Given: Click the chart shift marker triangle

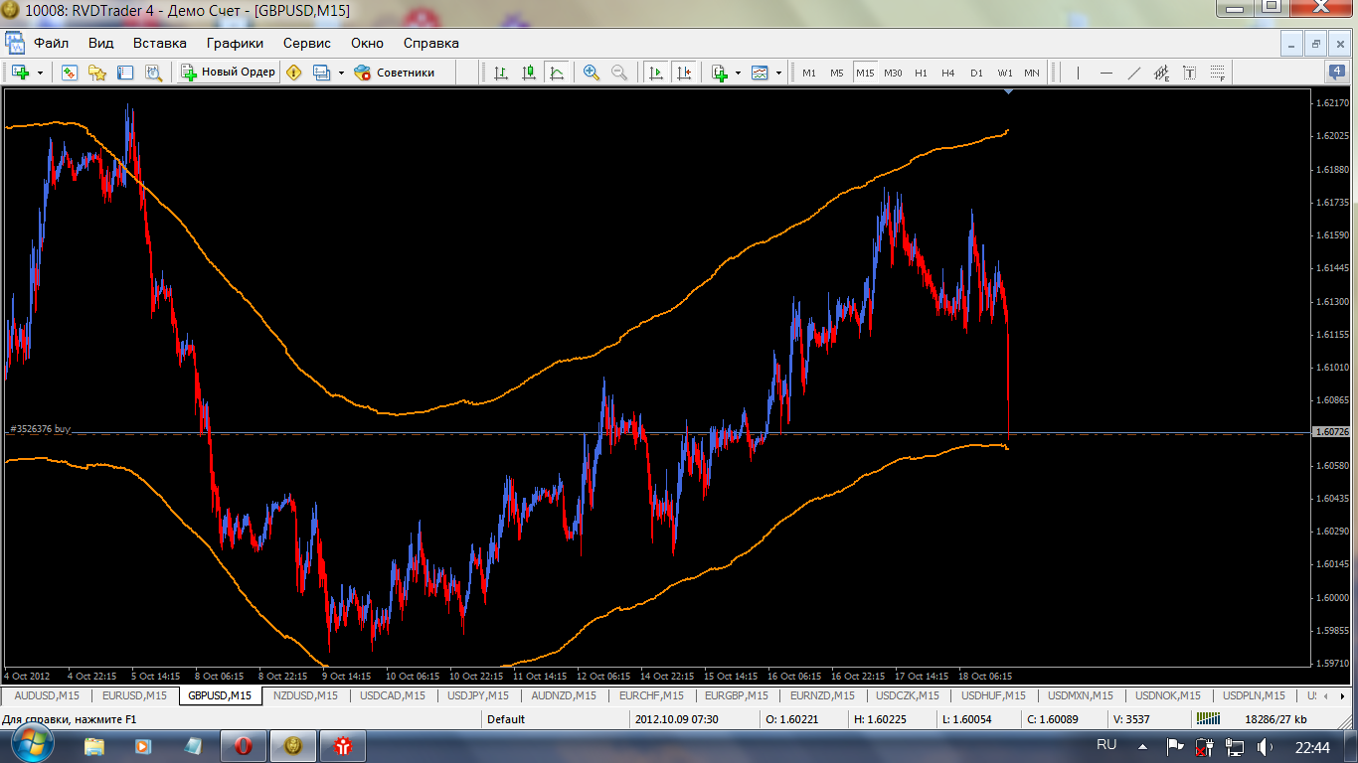Looking at the screenshot, I should coord(1009,91).
